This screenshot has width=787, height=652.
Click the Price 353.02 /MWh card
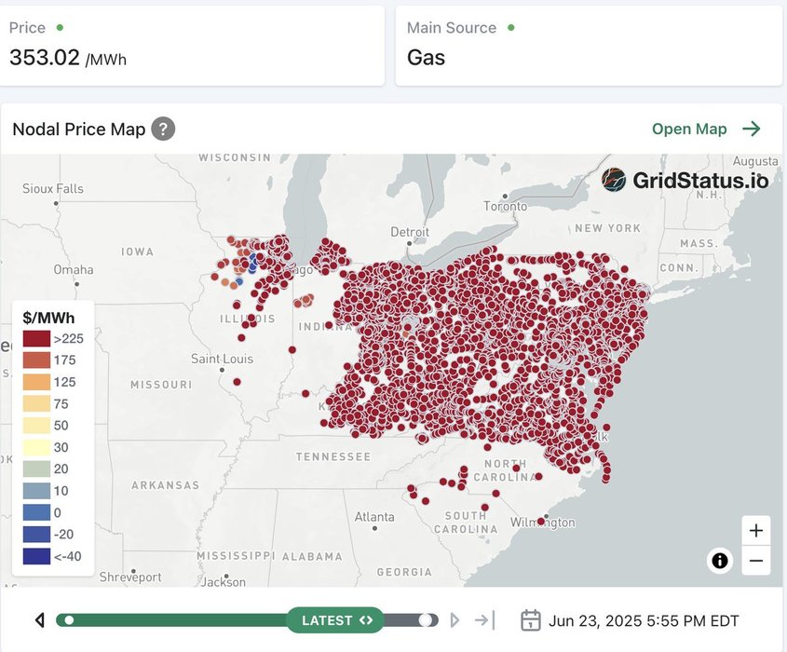192,46
